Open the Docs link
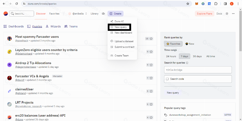242x121 pixels. [x=219, y=14]
